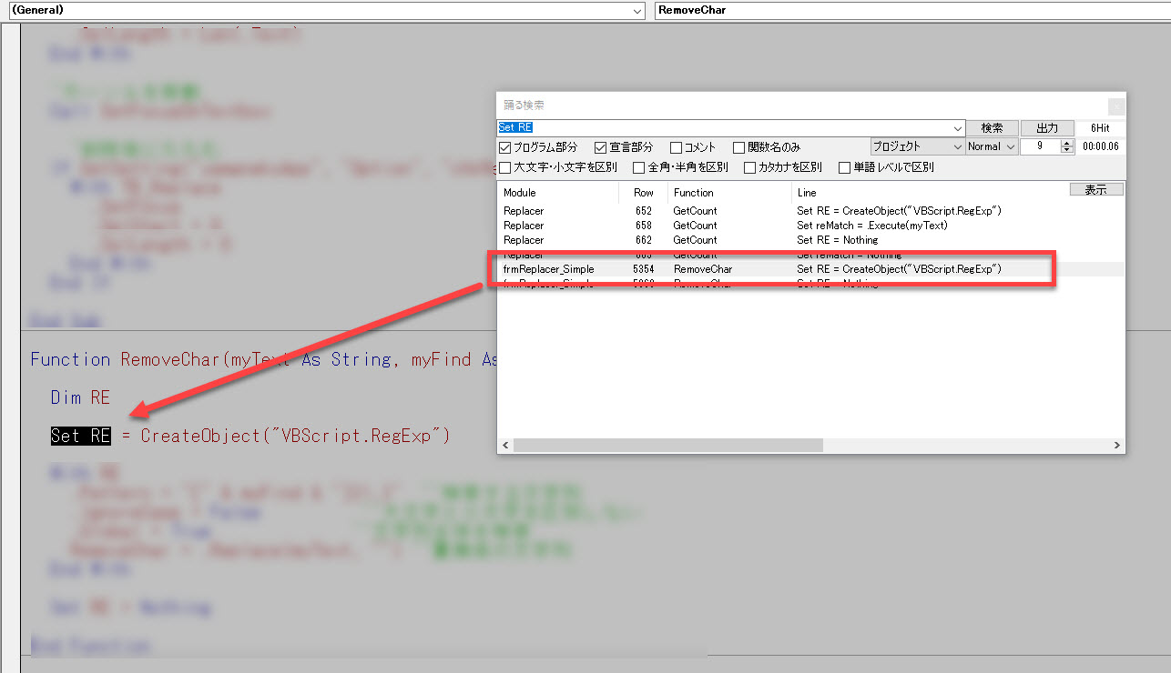Click the 出力 output button
The width and height of the screenshot is (1171, 673).
click(1047, 128)
